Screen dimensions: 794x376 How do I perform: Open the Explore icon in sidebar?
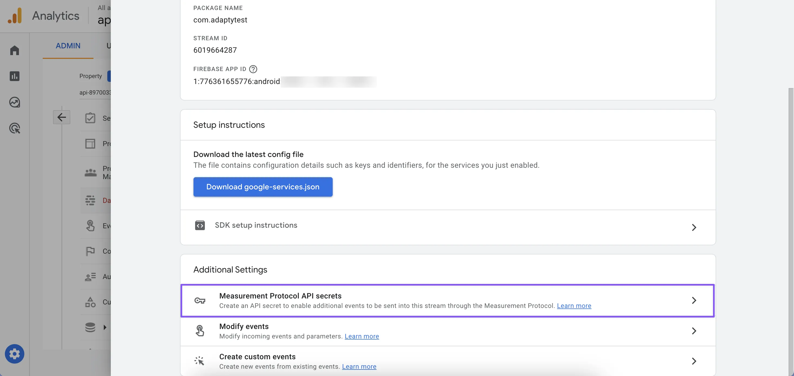tap(15, 102)
